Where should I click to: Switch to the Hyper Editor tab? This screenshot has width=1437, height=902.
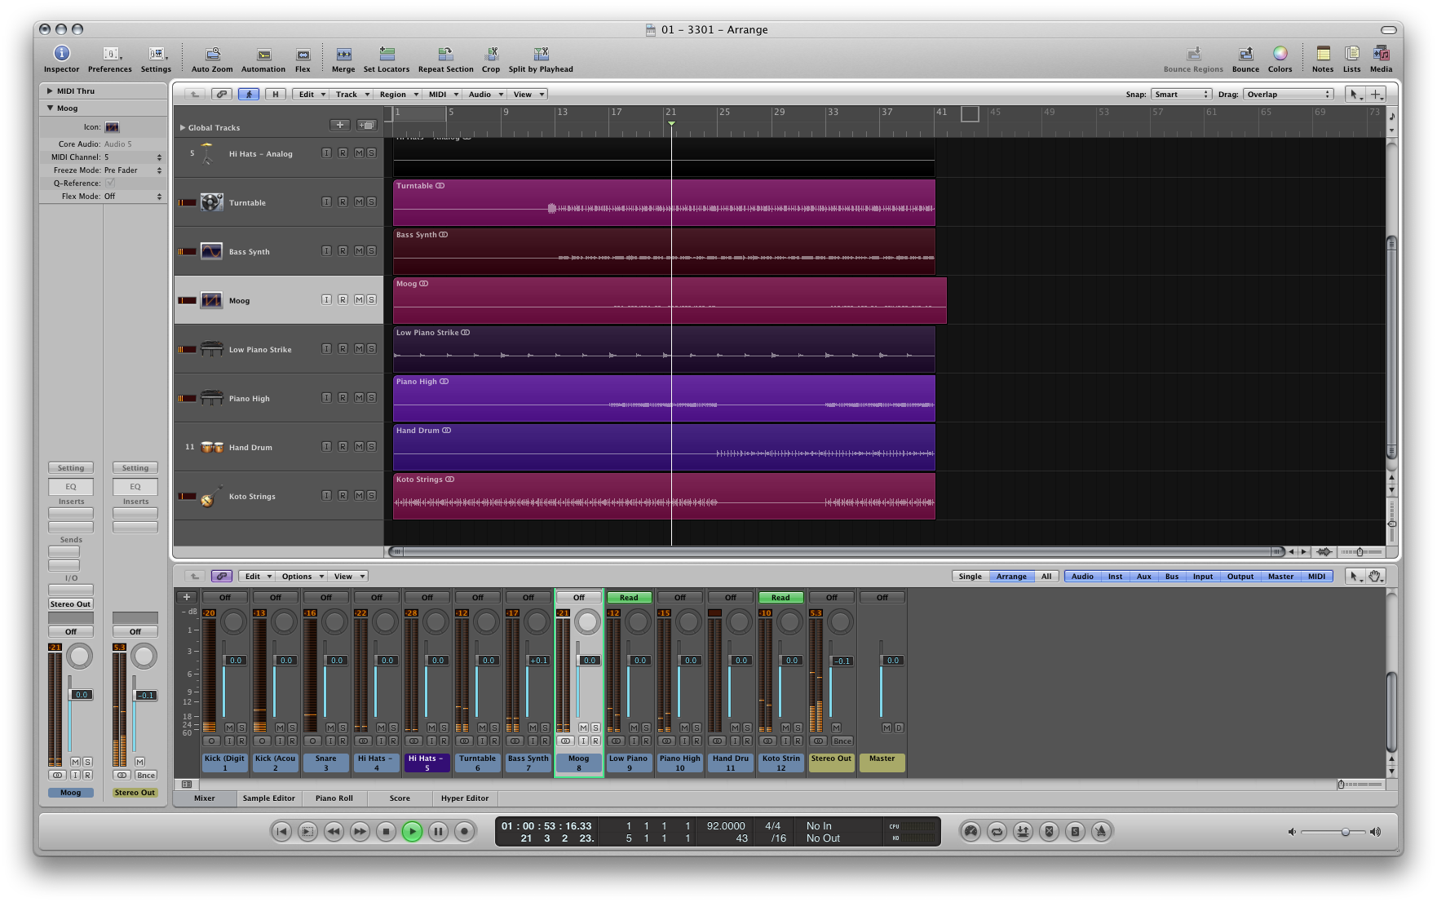coord(465,798)
